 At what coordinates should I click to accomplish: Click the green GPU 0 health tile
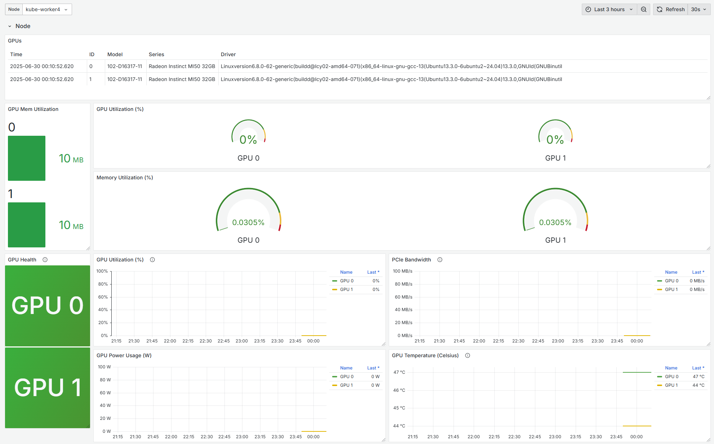(x=48, y=306)
